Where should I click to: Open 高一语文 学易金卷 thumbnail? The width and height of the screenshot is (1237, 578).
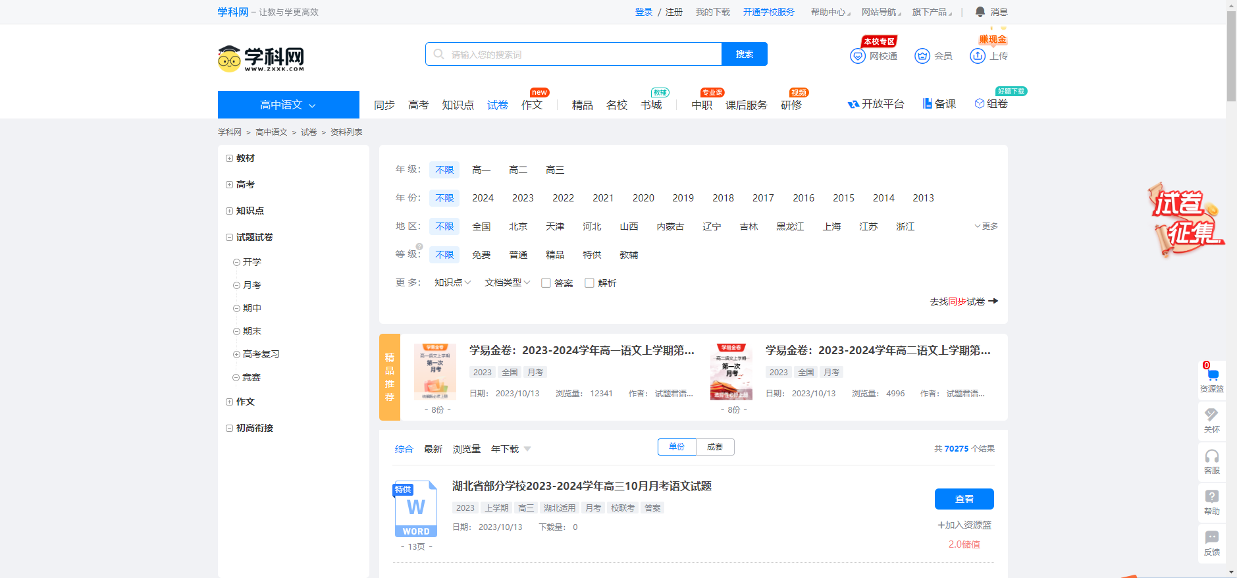[x=435, y=372]
